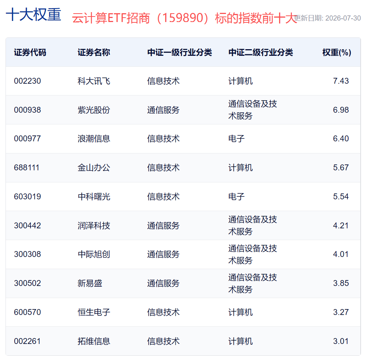Select stock name 恒生电子
This screenshot has height=359, width=368.
pos(94,312)
